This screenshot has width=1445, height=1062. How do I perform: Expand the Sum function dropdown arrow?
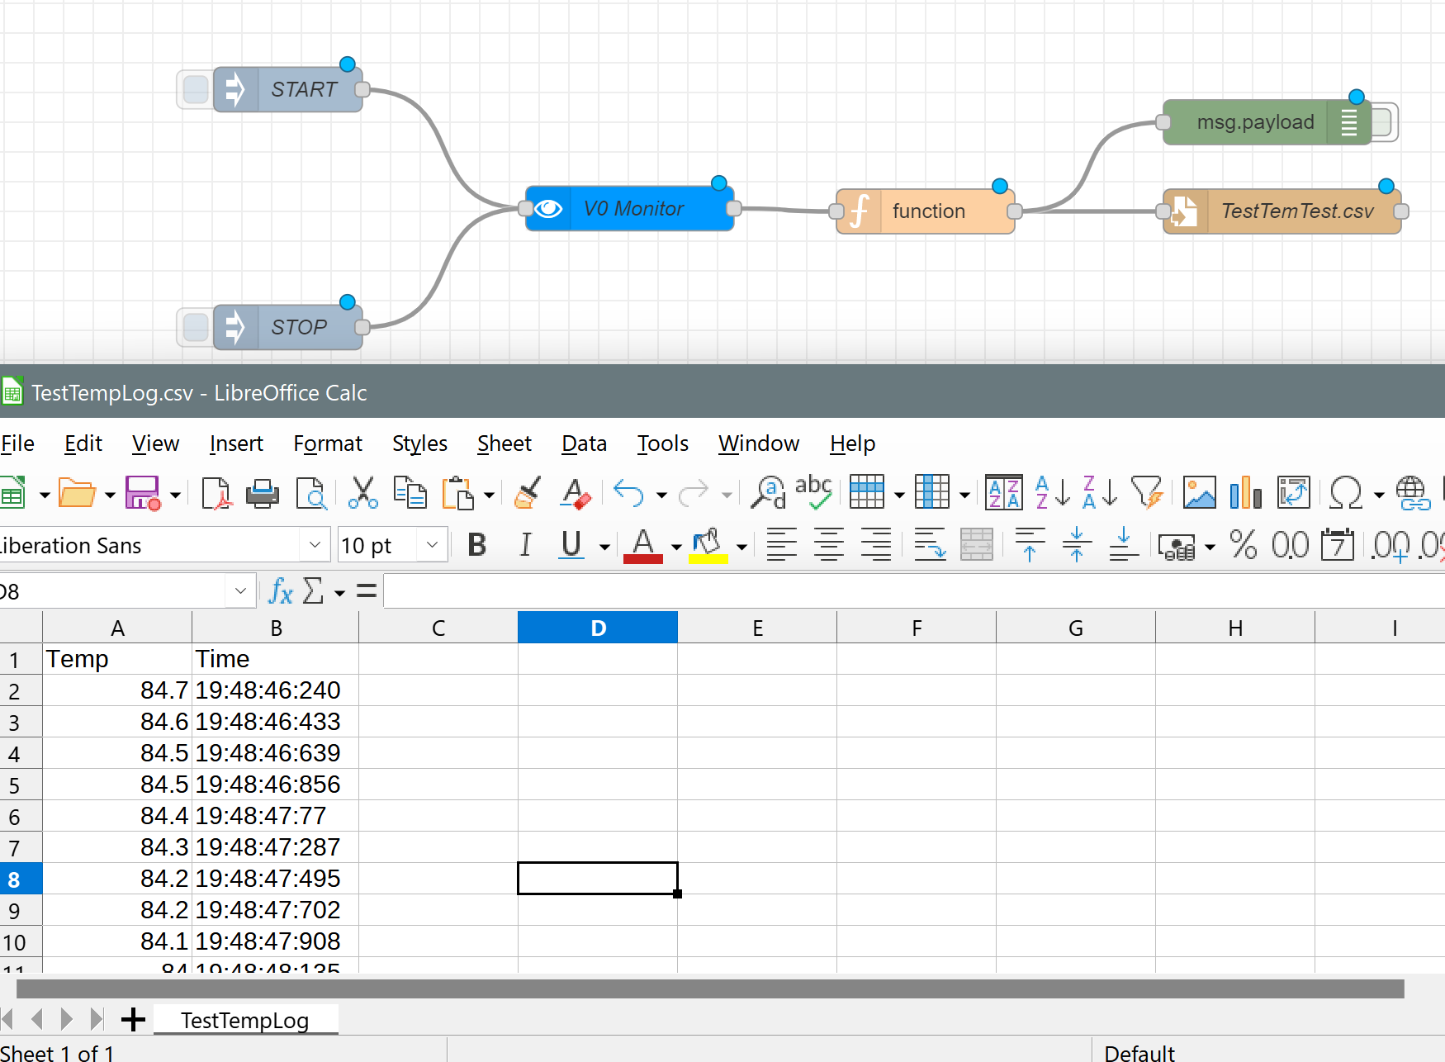point(339,593)
